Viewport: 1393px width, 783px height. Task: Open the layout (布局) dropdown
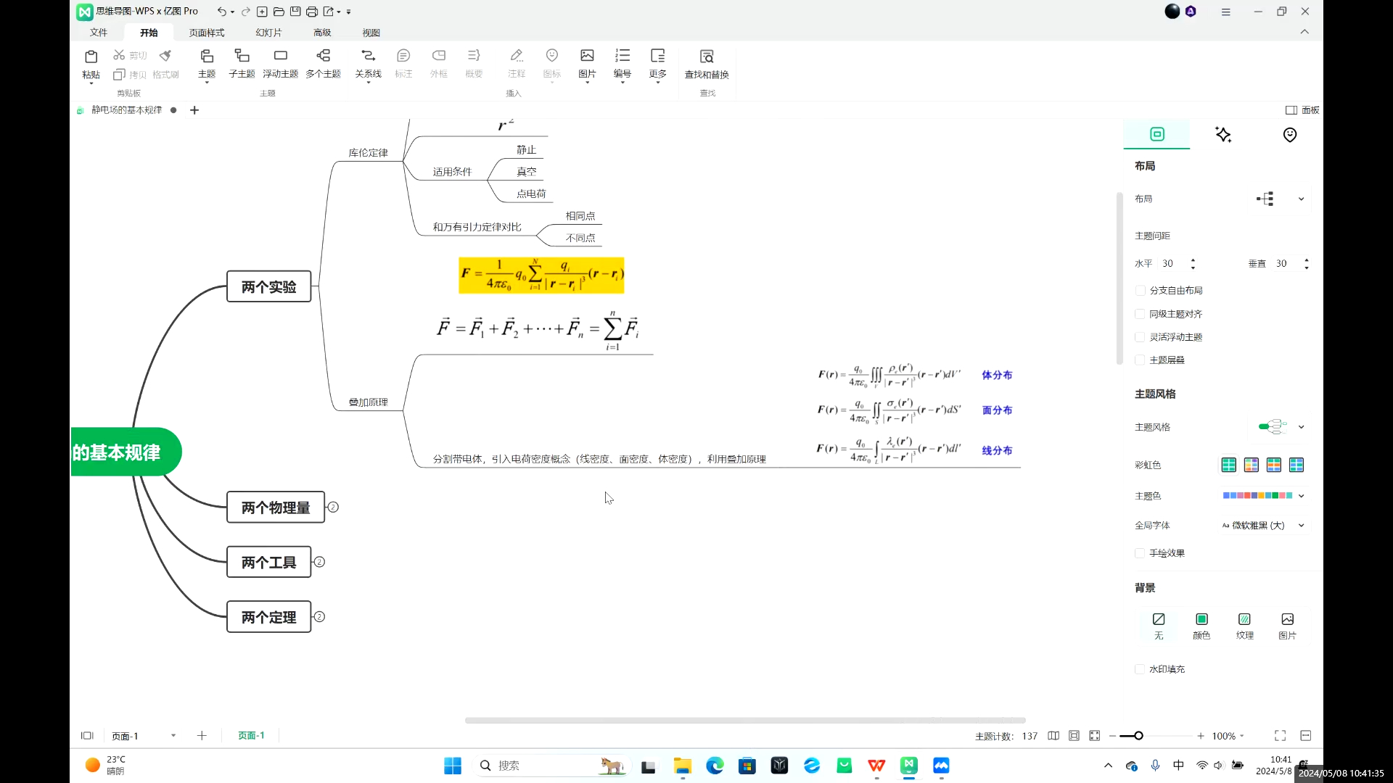point(1281,199)
